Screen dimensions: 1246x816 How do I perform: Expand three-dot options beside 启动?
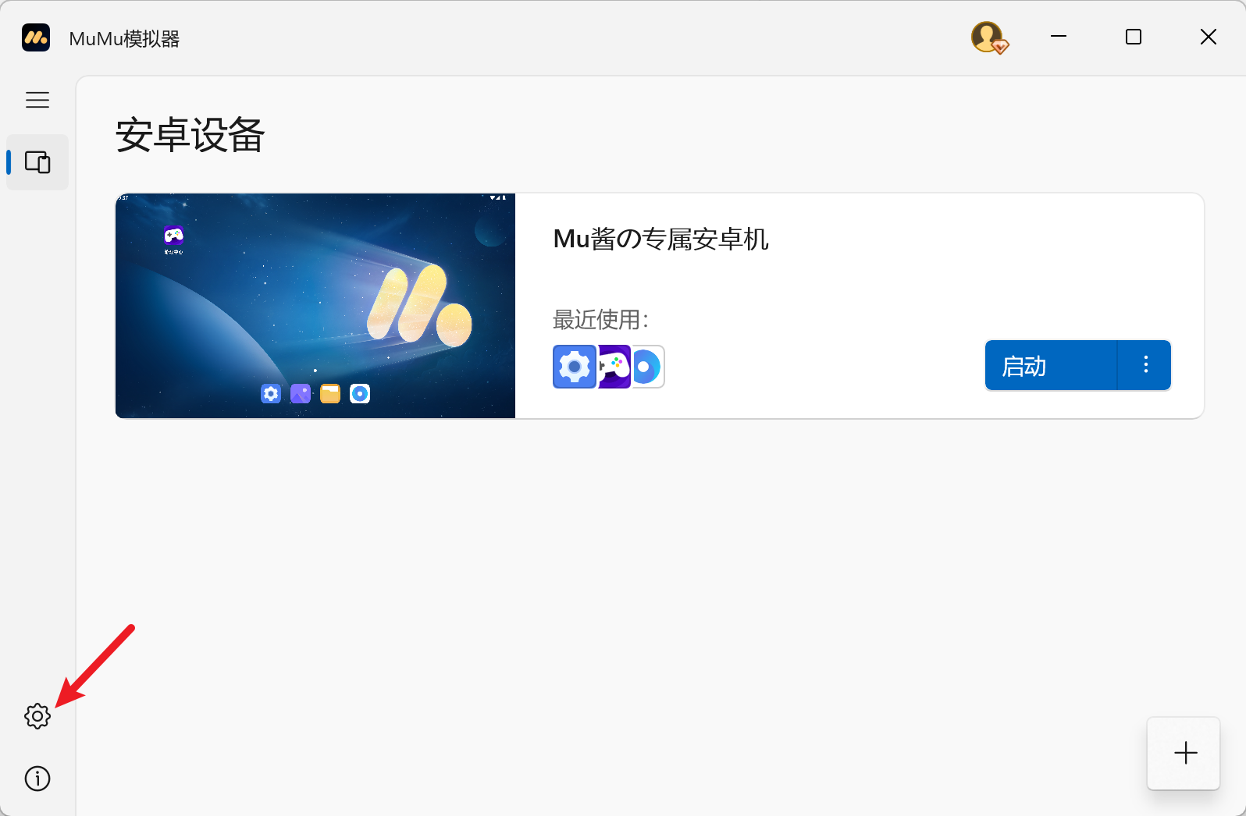1145,365
